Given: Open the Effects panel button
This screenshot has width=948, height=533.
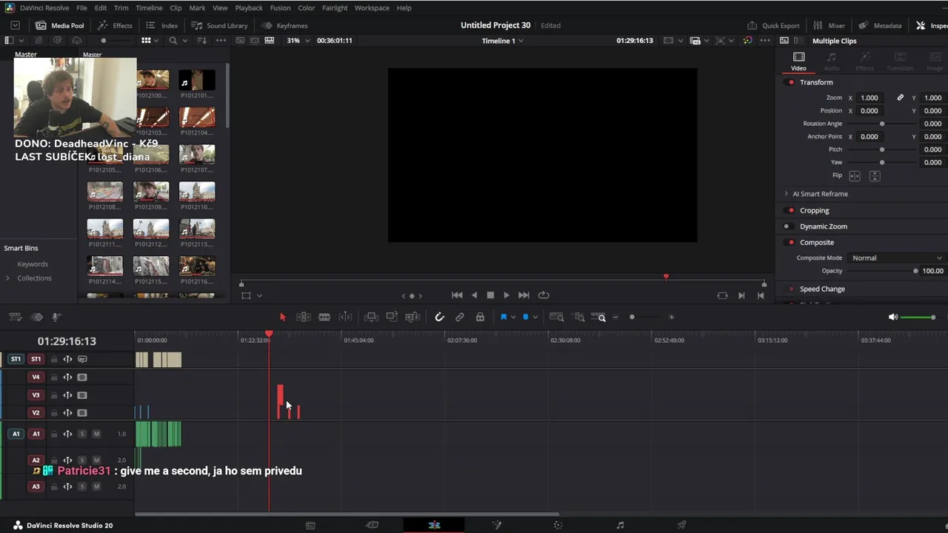Looking at the screenshot, I should (115, 25).
